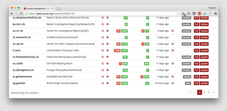Image resolution: width=227 pixels, height=111 pixels.
Task: Open gear icon for us_cialib row
Action: pos(107,63)
